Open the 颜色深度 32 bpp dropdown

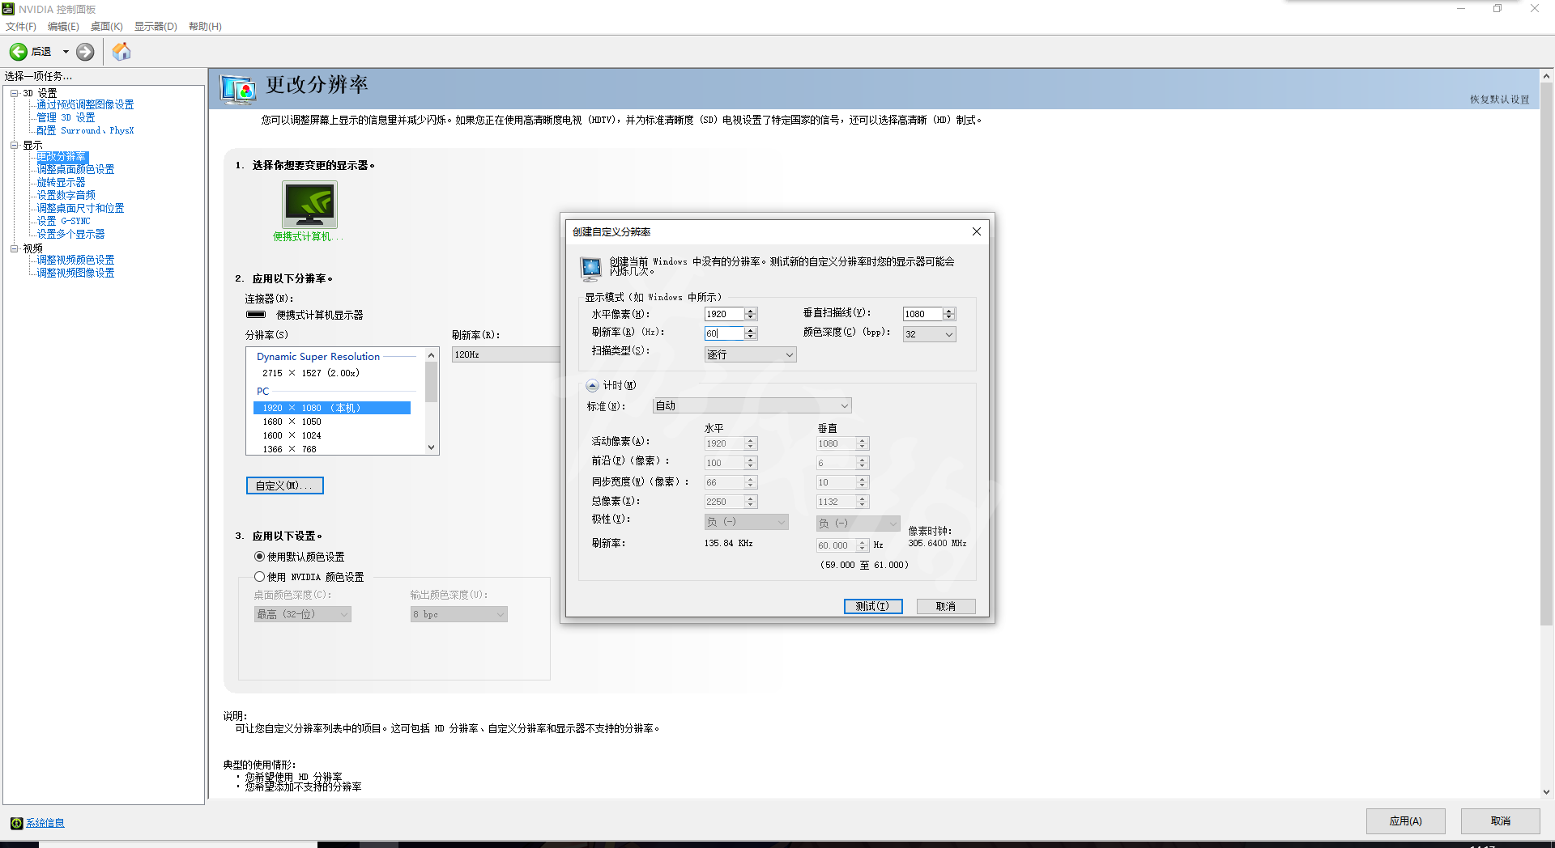pyautogui.click(x=929, y=334)
